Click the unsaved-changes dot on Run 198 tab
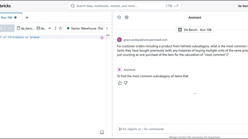248x139 pixels. coord(15,17)
